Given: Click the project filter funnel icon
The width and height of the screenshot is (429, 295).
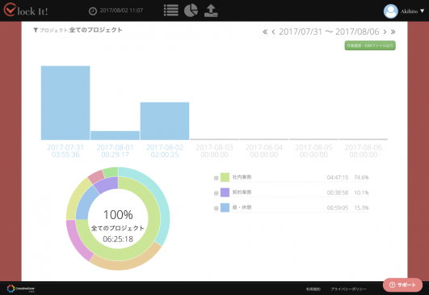Looking at the screenshot, I should [x=36, y=30].
